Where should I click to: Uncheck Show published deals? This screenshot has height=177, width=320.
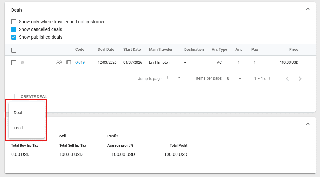[14, 37]
